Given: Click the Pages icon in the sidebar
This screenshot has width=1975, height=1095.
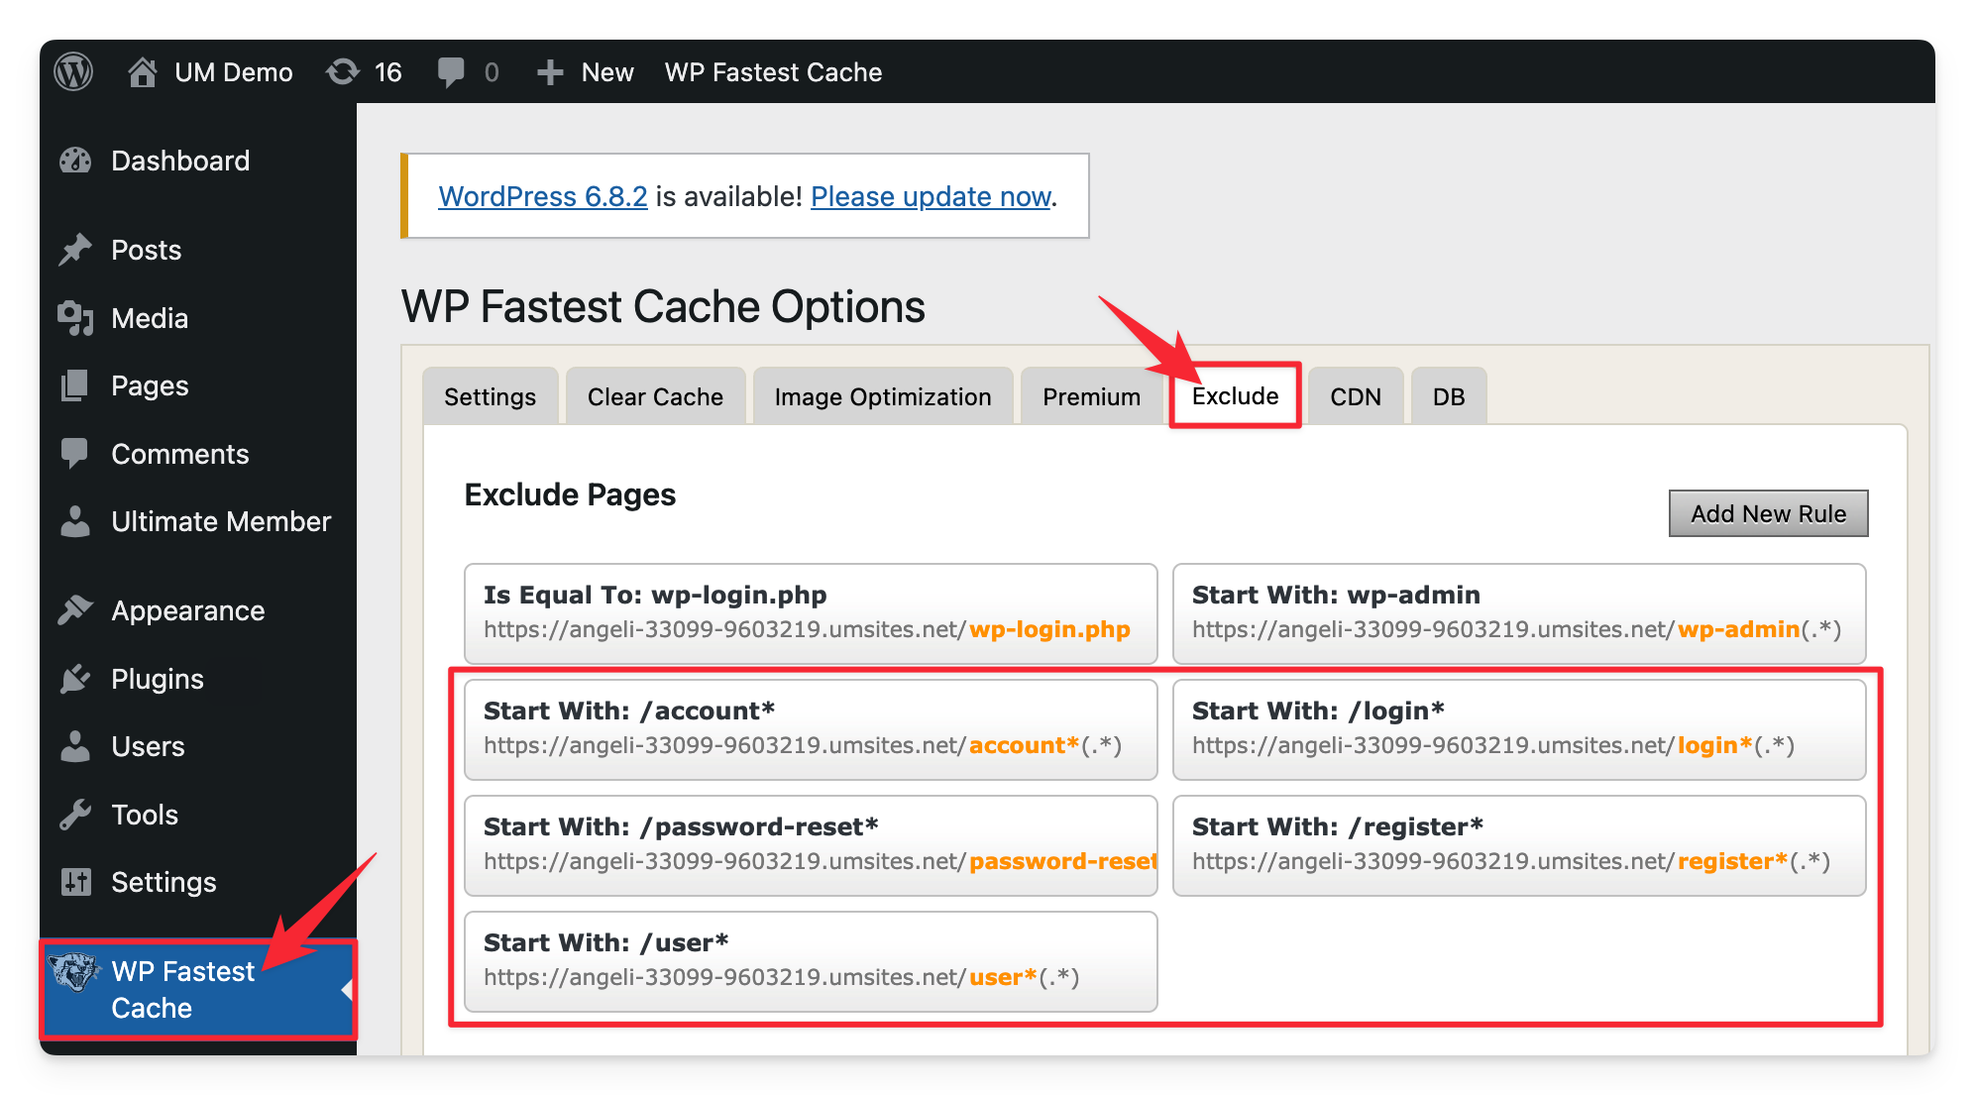Looking at the screenshot, I should [x=75, y=385].
